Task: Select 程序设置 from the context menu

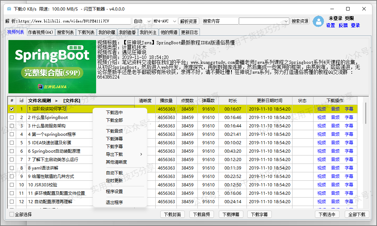Action: click(114, 192)
